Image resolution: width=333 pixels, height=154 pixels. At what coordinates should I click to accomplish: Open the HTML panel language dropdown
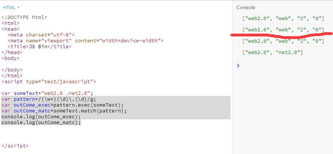click(x=11, y=7)
